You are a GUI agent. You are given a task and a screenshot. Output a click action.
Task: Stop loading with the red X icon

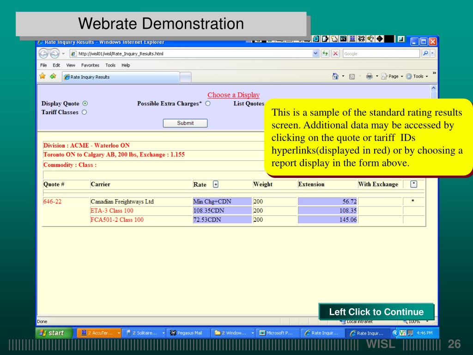pos(335,54)
